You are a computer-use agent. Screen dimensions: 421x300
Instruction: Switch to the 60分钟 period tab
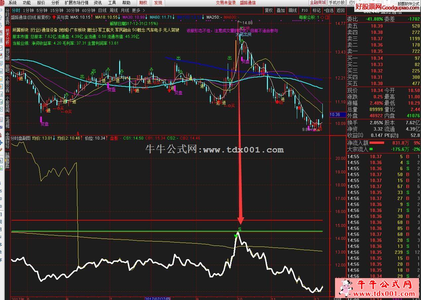[88, 10]
